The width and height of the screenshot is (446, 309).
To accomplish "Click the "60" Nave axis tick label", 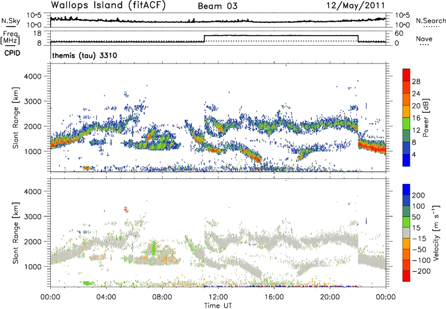I will (x=399, y=33).
